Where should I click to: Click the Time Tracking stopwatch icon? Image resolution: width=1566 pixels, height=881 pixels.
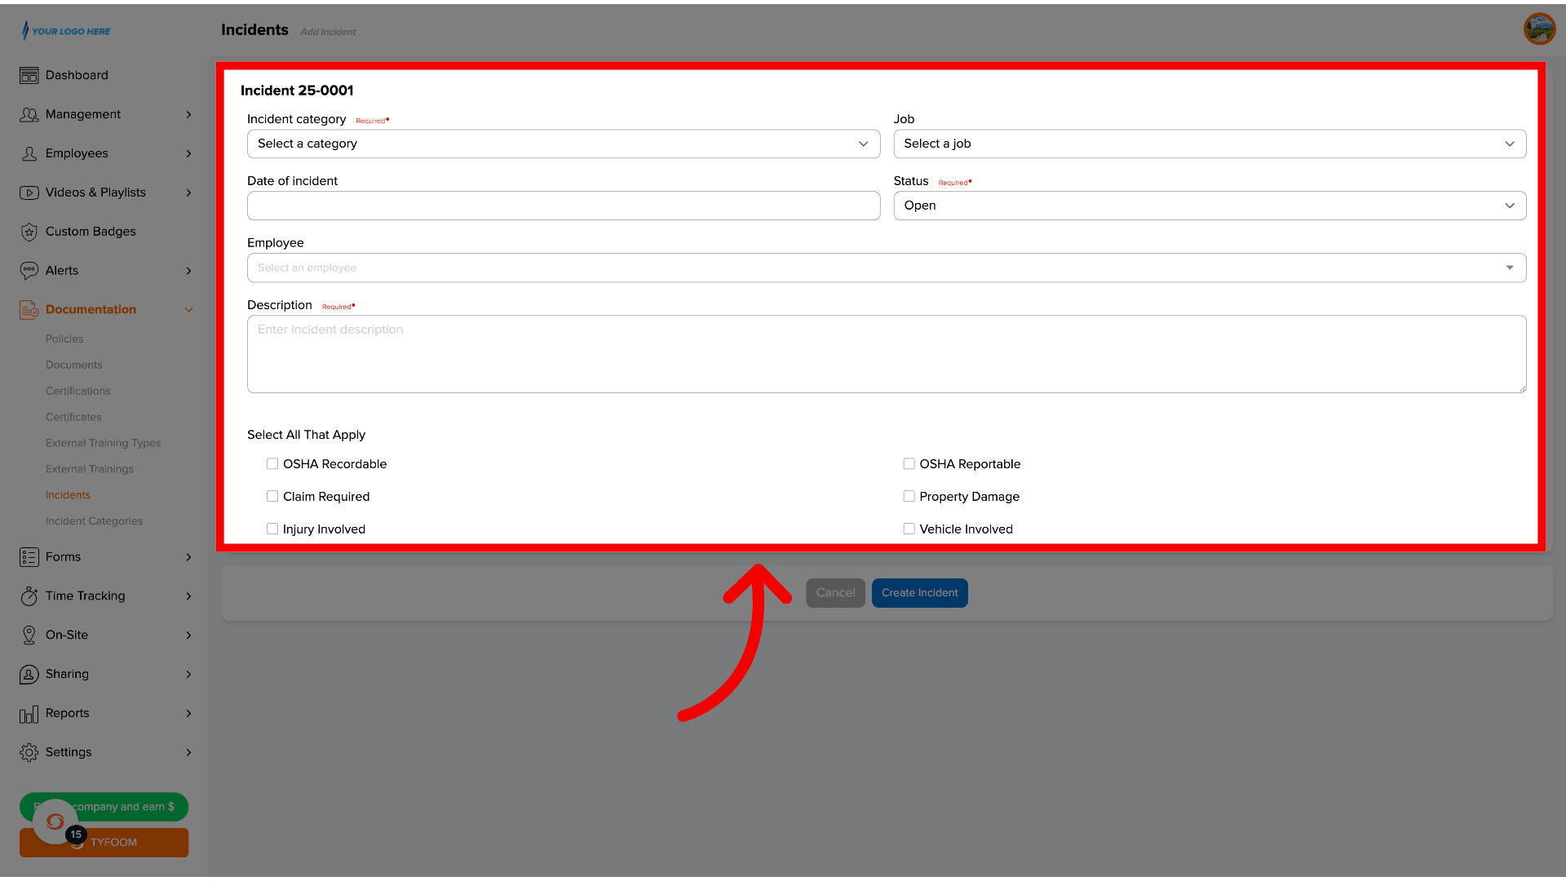[x=29, y=596]
